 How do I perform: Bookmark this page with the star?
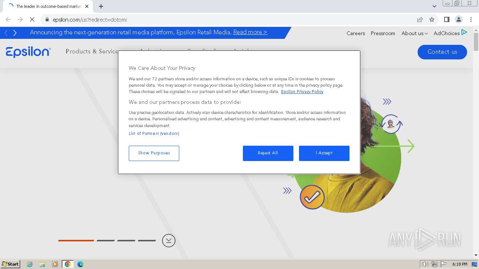pos(432,19)
